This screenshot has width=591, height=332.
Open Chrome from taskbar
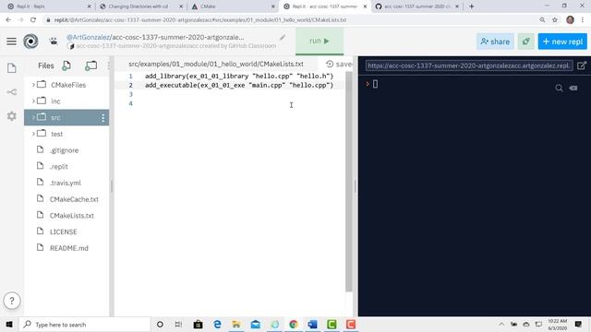pyautogui.click(x=294, y=324)
